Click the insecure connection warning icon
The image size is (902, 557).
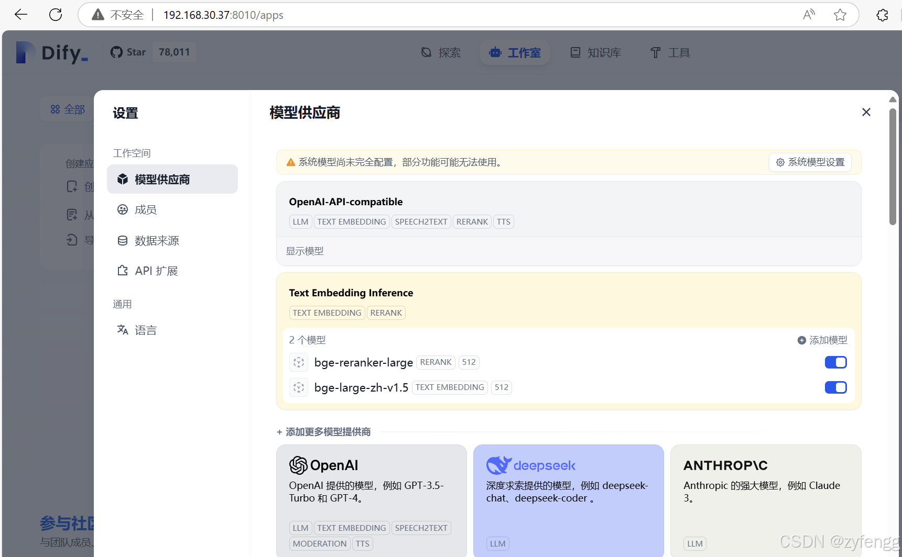(x=98, y=15)
